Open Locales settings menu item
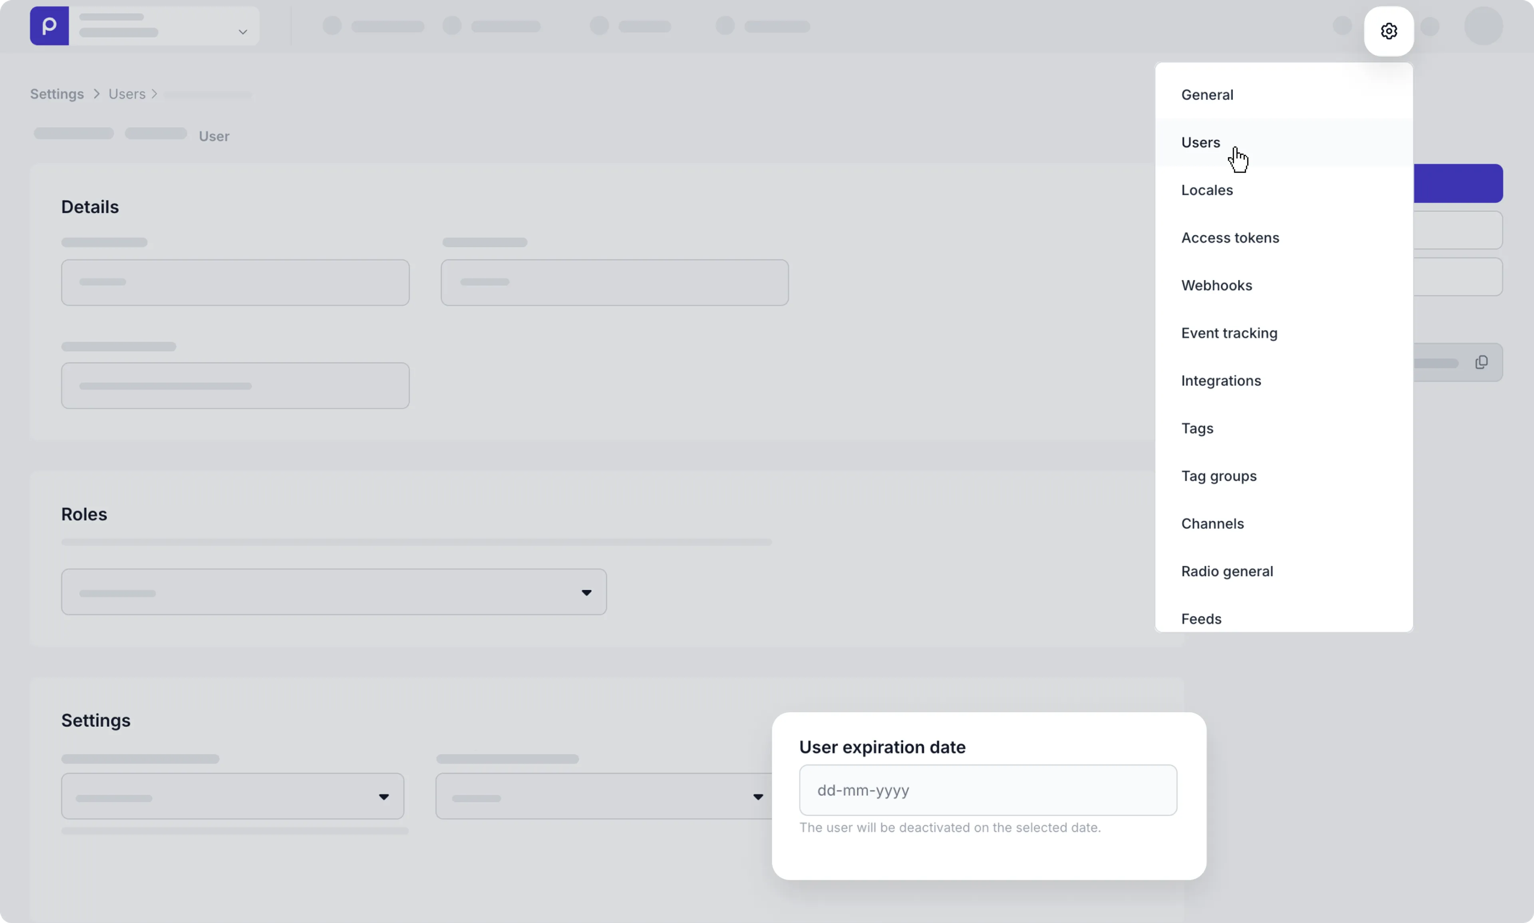 pyautogui.click(x=1206, y=190)
